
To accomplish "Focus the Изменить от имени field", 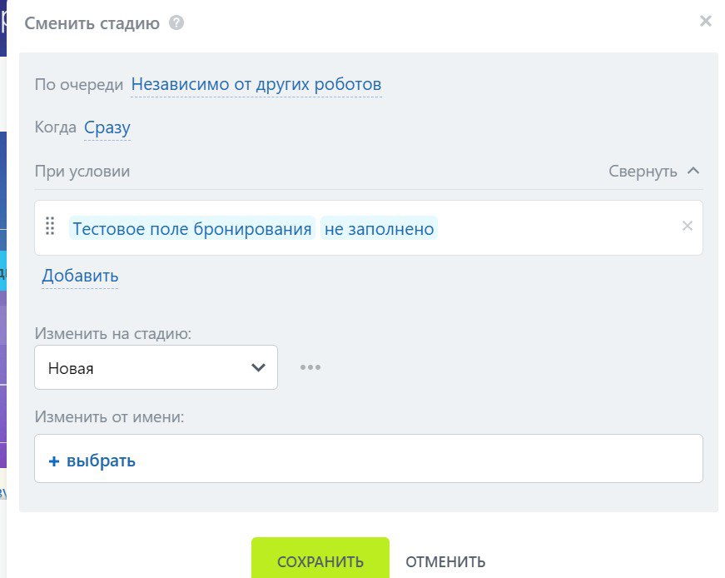I will coord(416,459).
